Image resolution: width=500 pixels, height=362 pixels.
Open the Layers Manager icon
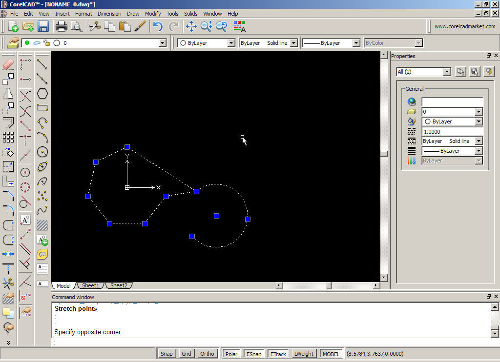12,43
